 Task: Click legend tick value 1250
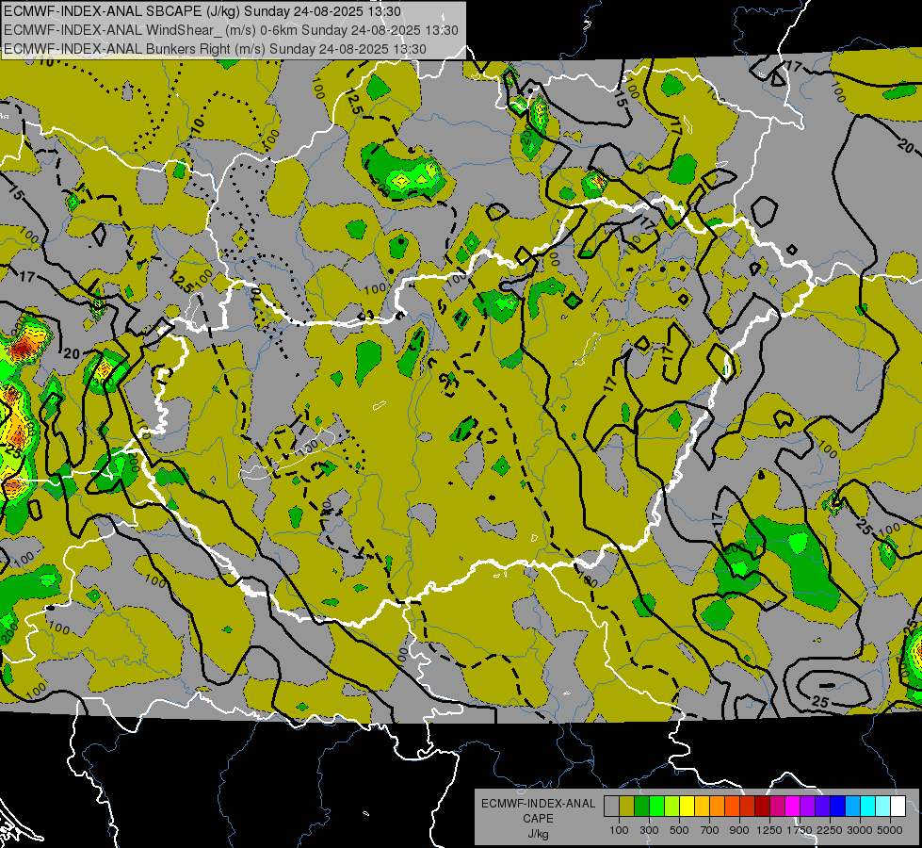click(x=770, y=830)
